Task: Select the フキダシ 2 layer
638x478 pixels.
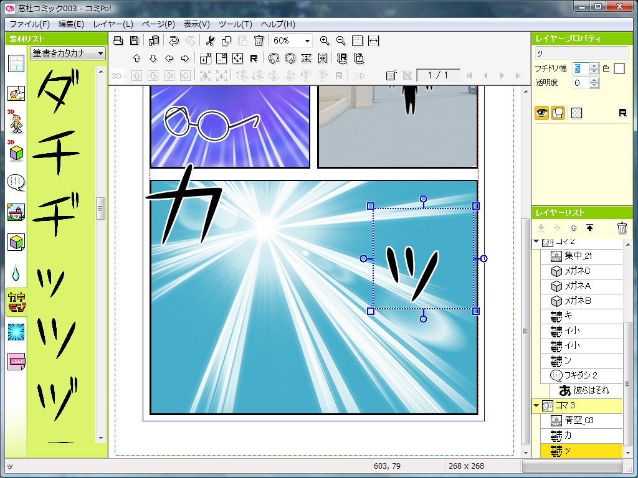Action: pyautogui.click(x=582, y=375)
